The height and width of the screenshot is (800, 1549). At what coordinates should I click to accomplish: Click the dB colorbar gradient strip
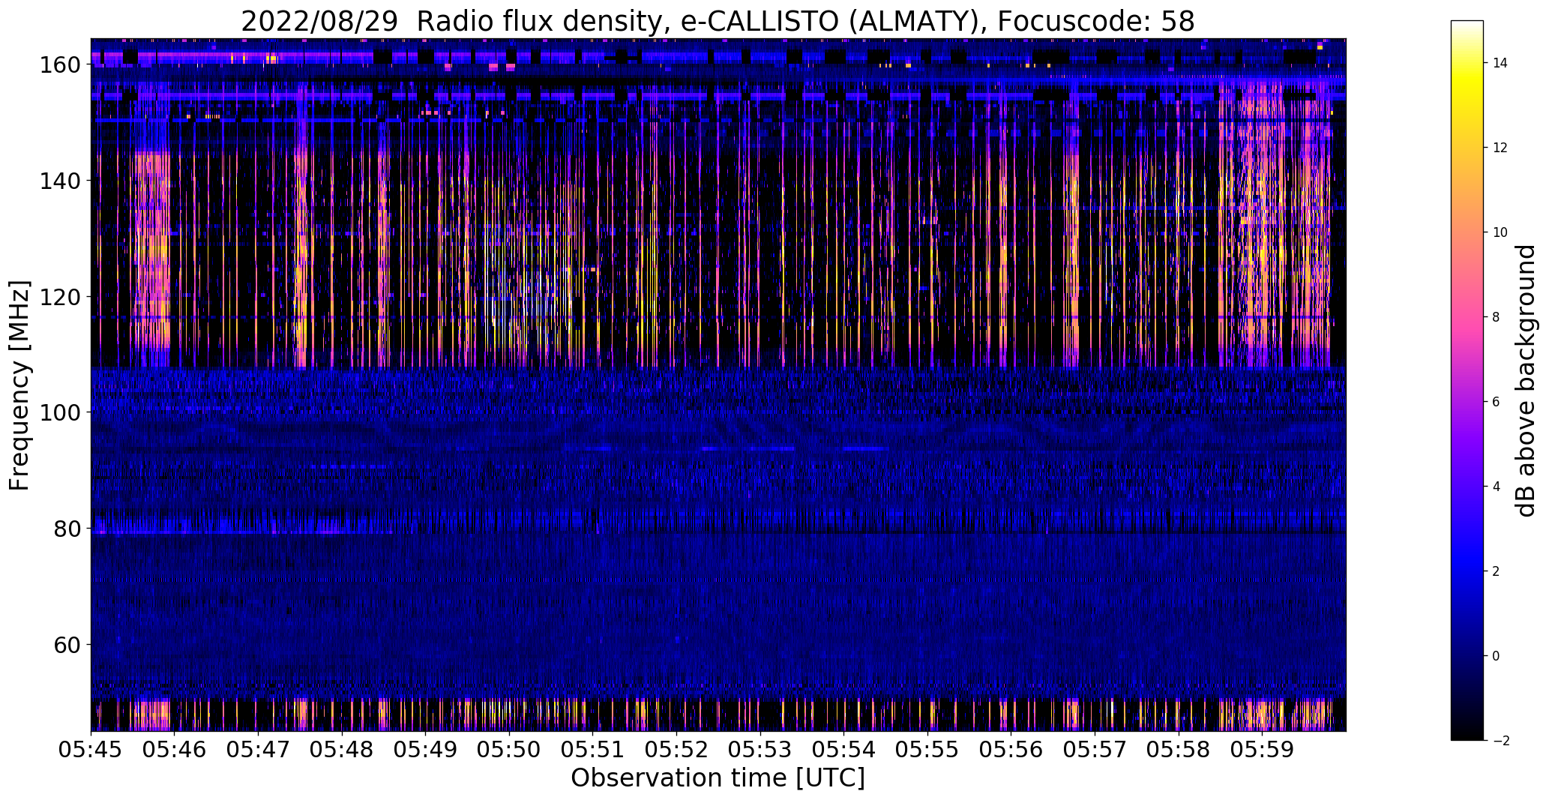[x=1467, y=380]
